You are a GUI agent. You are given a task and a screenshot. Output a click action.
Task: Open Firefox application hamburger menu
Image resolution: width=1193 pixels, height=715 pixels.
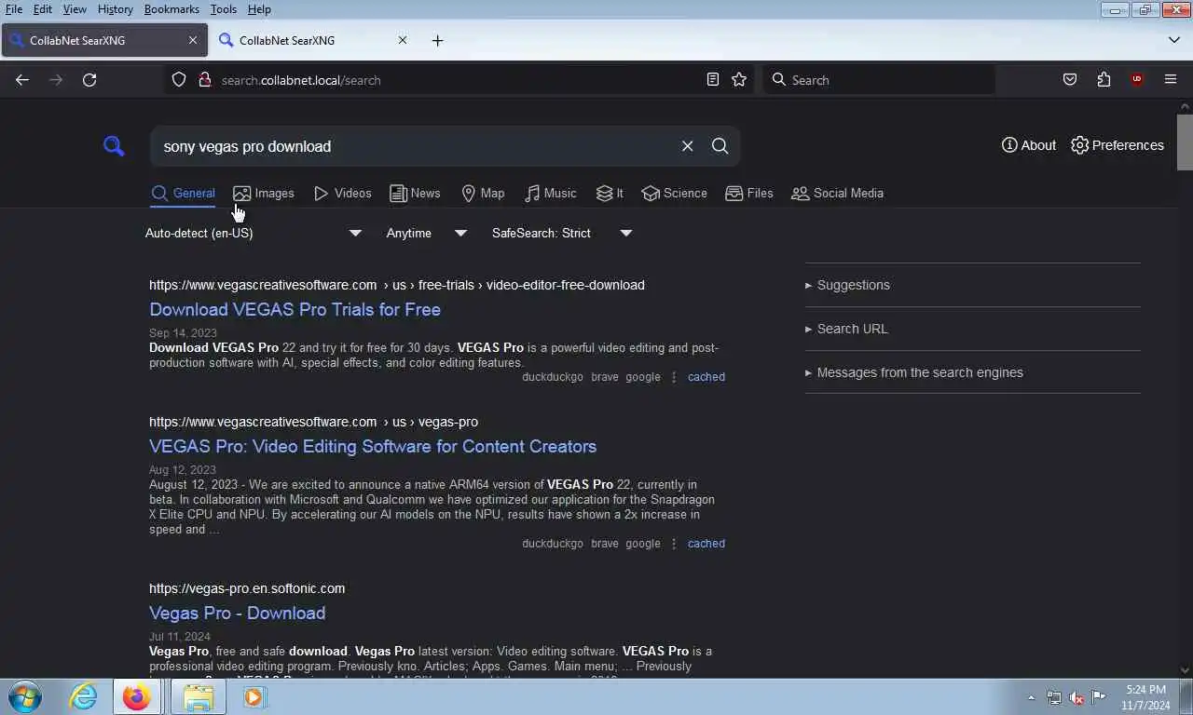pos(1171,80)
